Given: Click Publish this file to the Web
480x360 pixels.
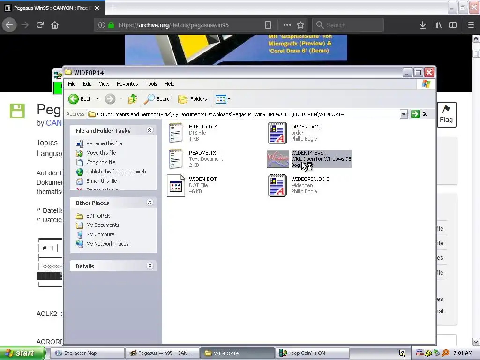Looking at the screenshot, I should [x=116, y=172].
